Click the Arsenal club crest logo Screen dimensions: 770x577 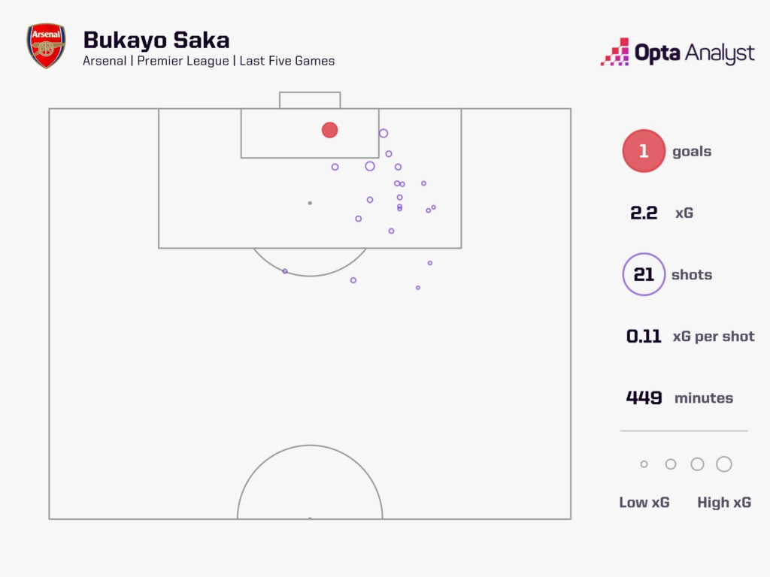pos(47,47)
